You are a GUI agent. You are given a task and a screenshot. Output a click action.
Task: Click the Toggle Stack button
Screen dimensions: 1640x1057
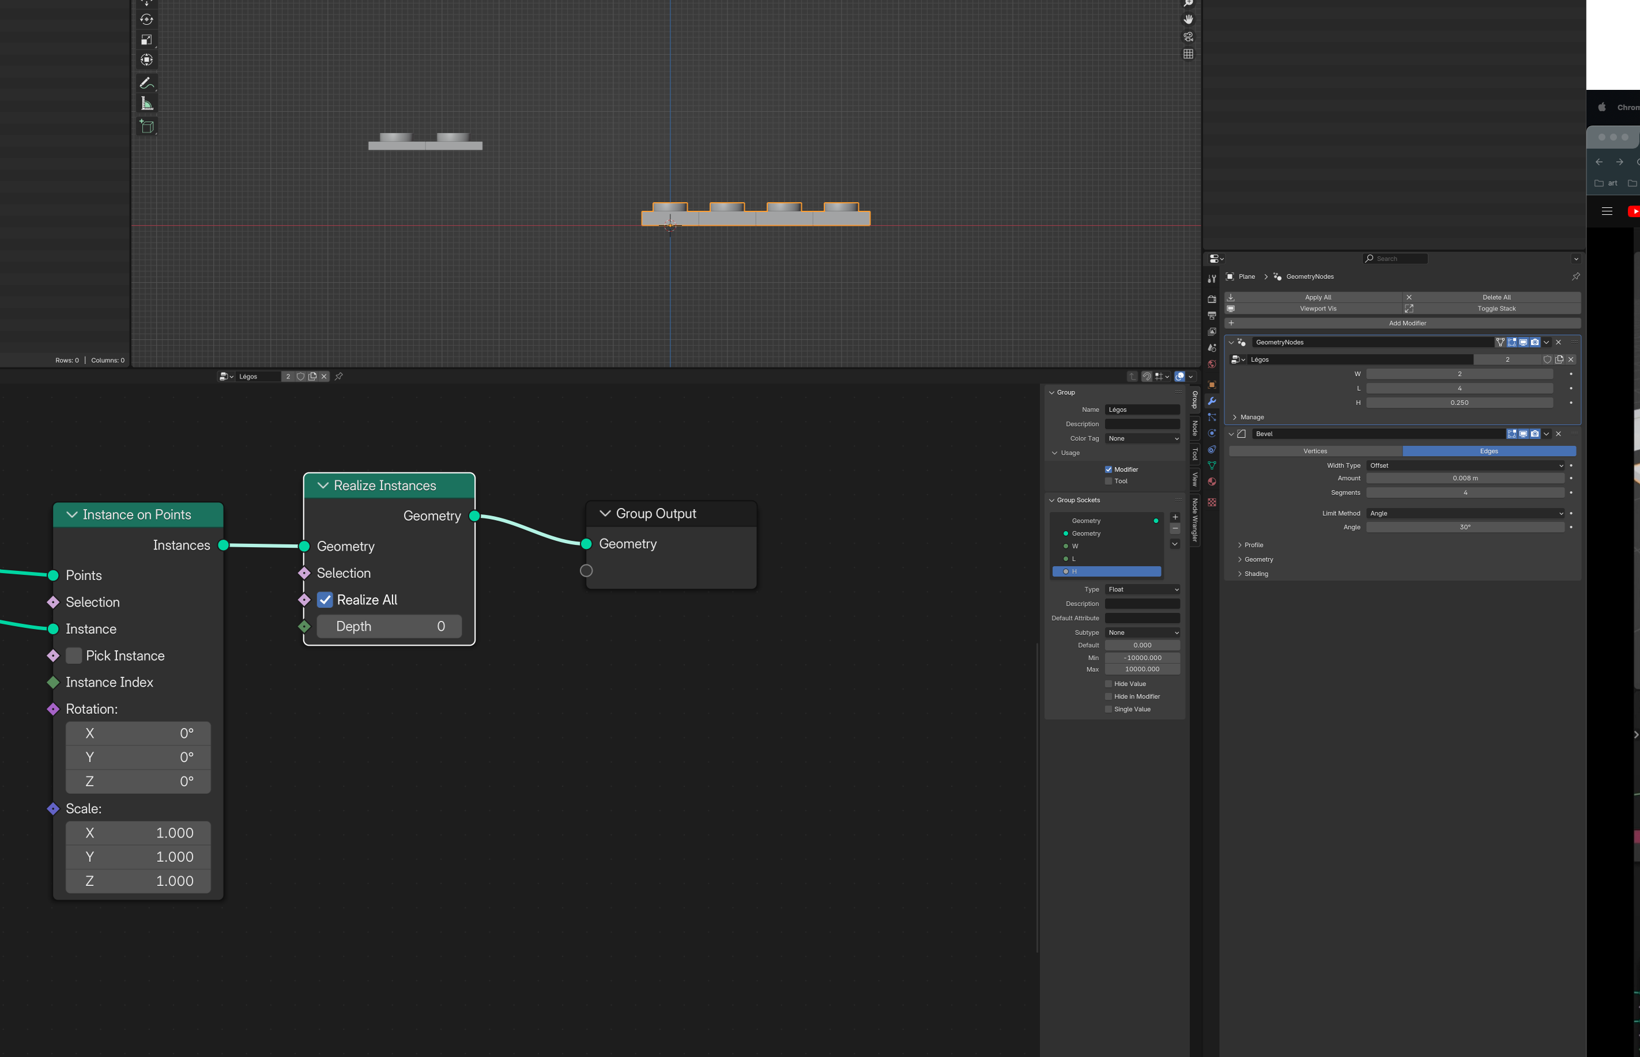[1492, 309]
